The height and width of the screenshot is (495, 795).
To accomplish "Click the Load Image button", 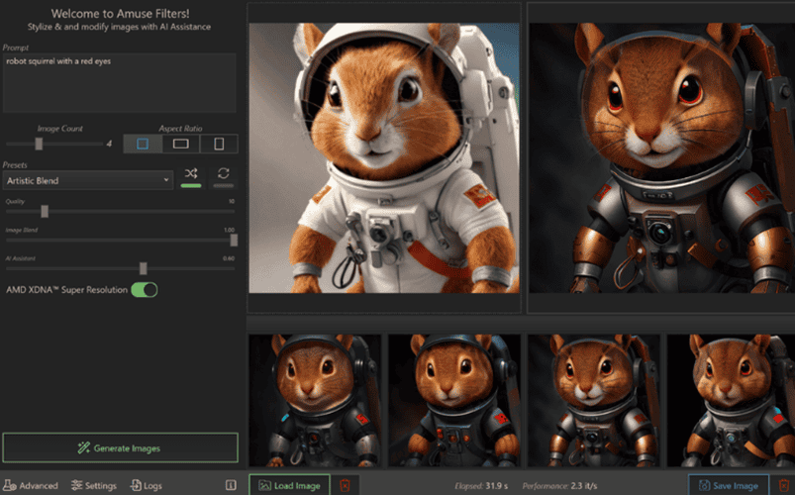I will (x=289, y=485).
